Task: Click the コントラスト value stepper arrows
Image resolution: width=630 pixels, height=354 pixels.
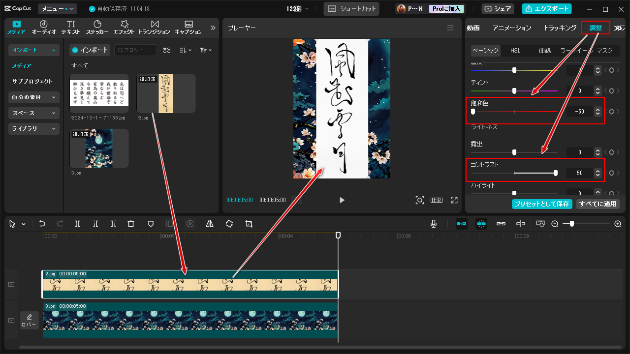Action: (598, 173)
